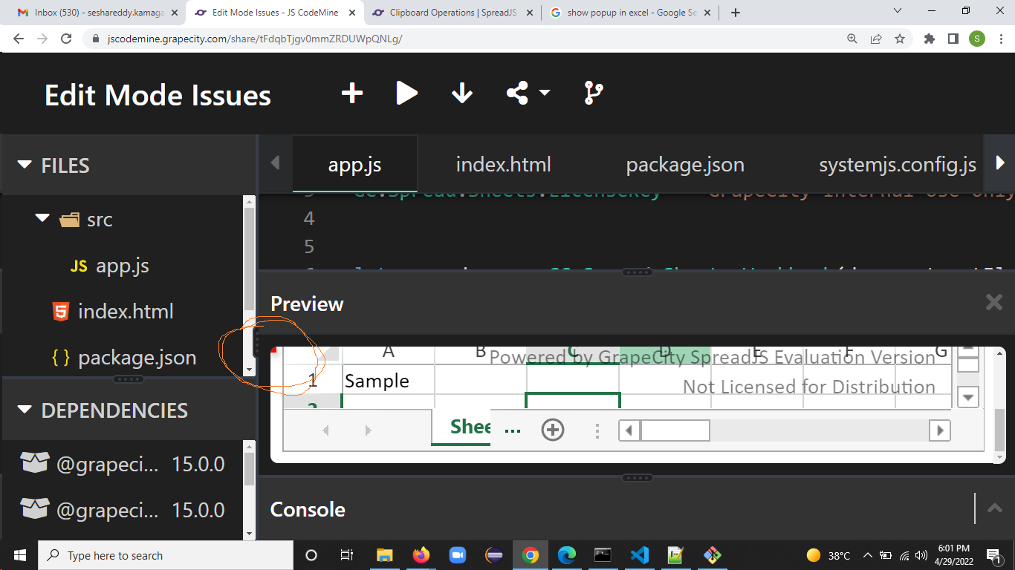
Task: Collapse the DEPENDENCIES section
Action: pyautogui.click(x=25, y=410)
